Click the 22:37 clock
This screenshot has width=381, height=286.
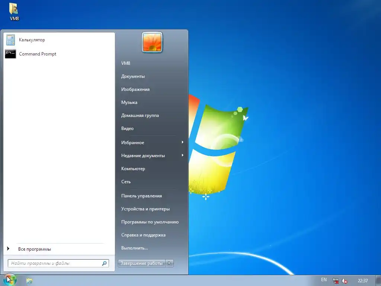(363, 281)
